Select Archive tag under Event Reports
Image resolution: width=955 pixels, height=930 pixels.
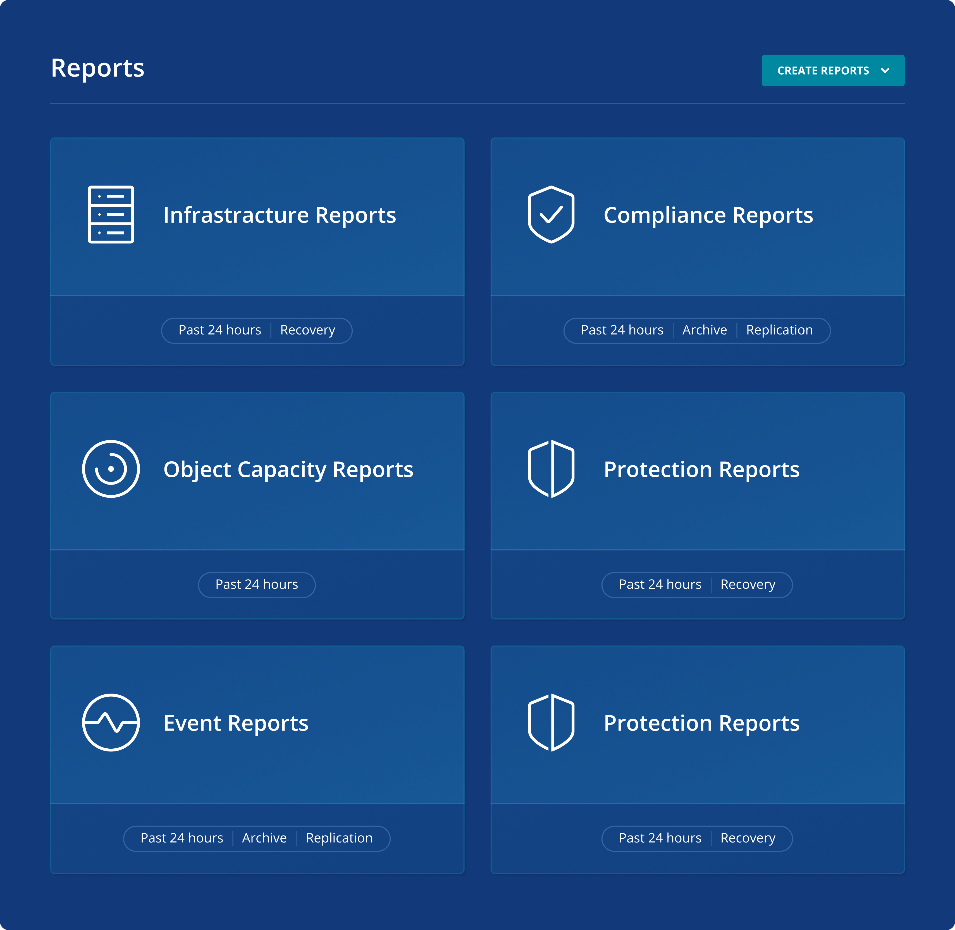pyautogui.click(x=264, y=838)
